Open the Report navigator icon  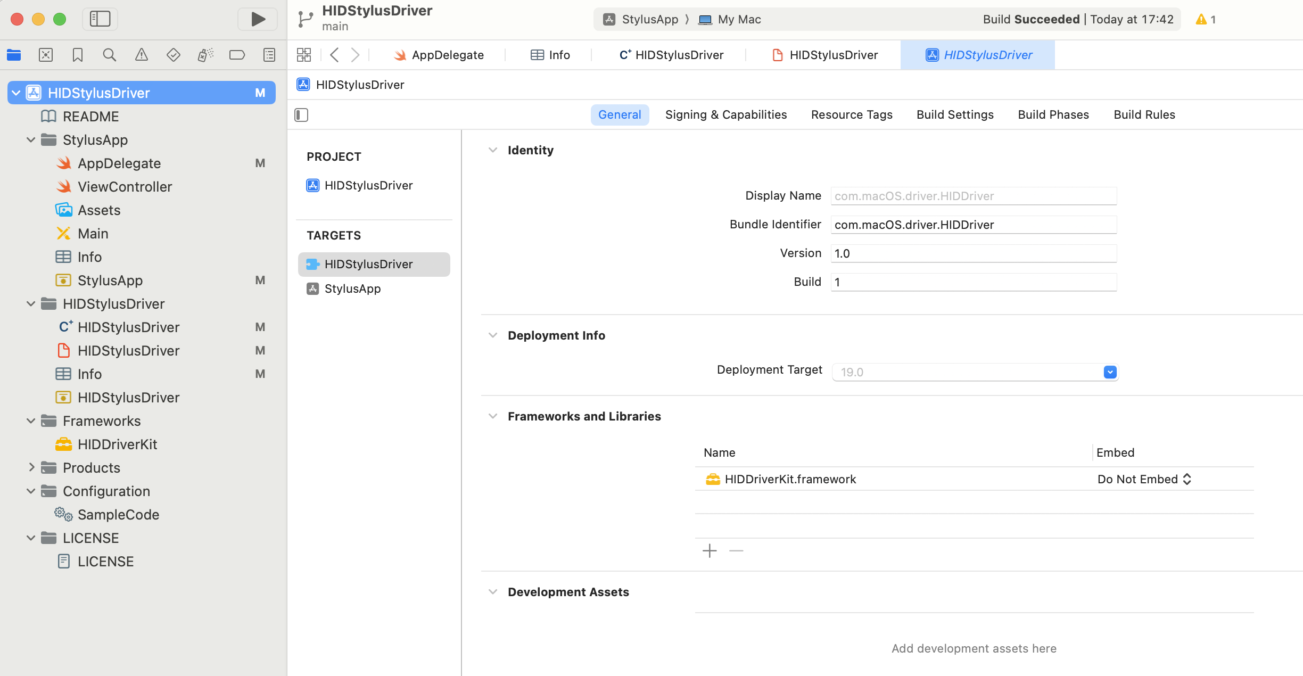tap(269, 55)
